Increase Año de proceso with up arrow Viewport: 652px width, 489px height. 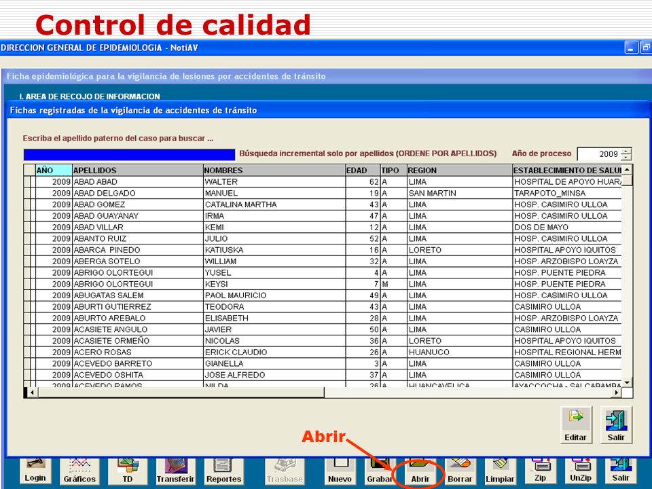(626, 151)
